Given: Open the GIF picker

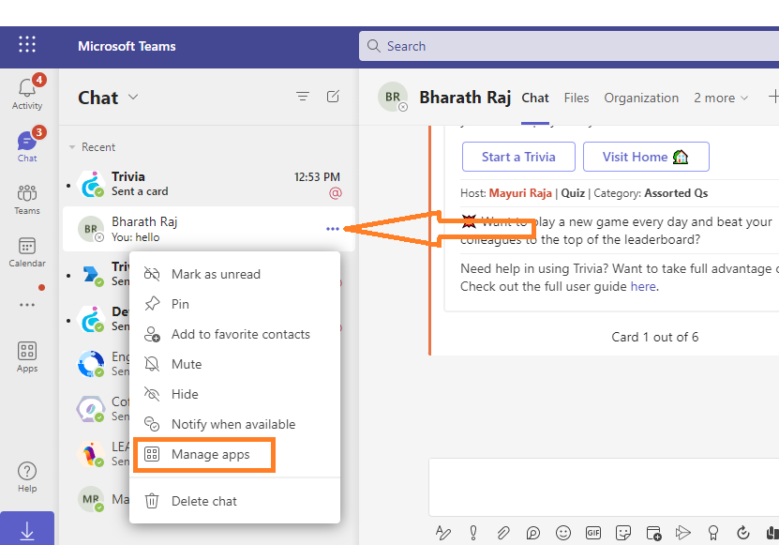Looking at the screenshot, I should click(593, 533).
